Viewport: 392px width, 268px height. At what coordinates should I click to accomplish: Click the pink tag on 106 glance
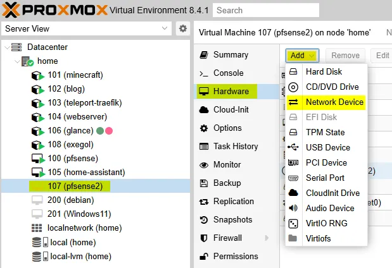(x=109, y=131)
